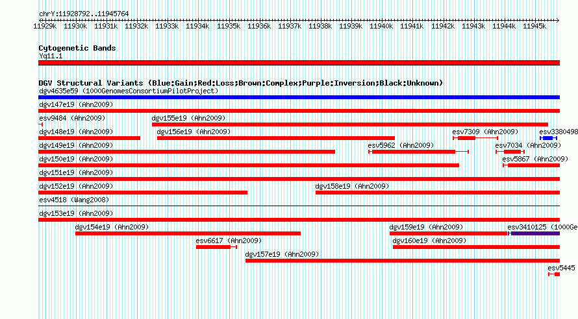Click the dgv148e19 red loss bar

coord(89,138)
